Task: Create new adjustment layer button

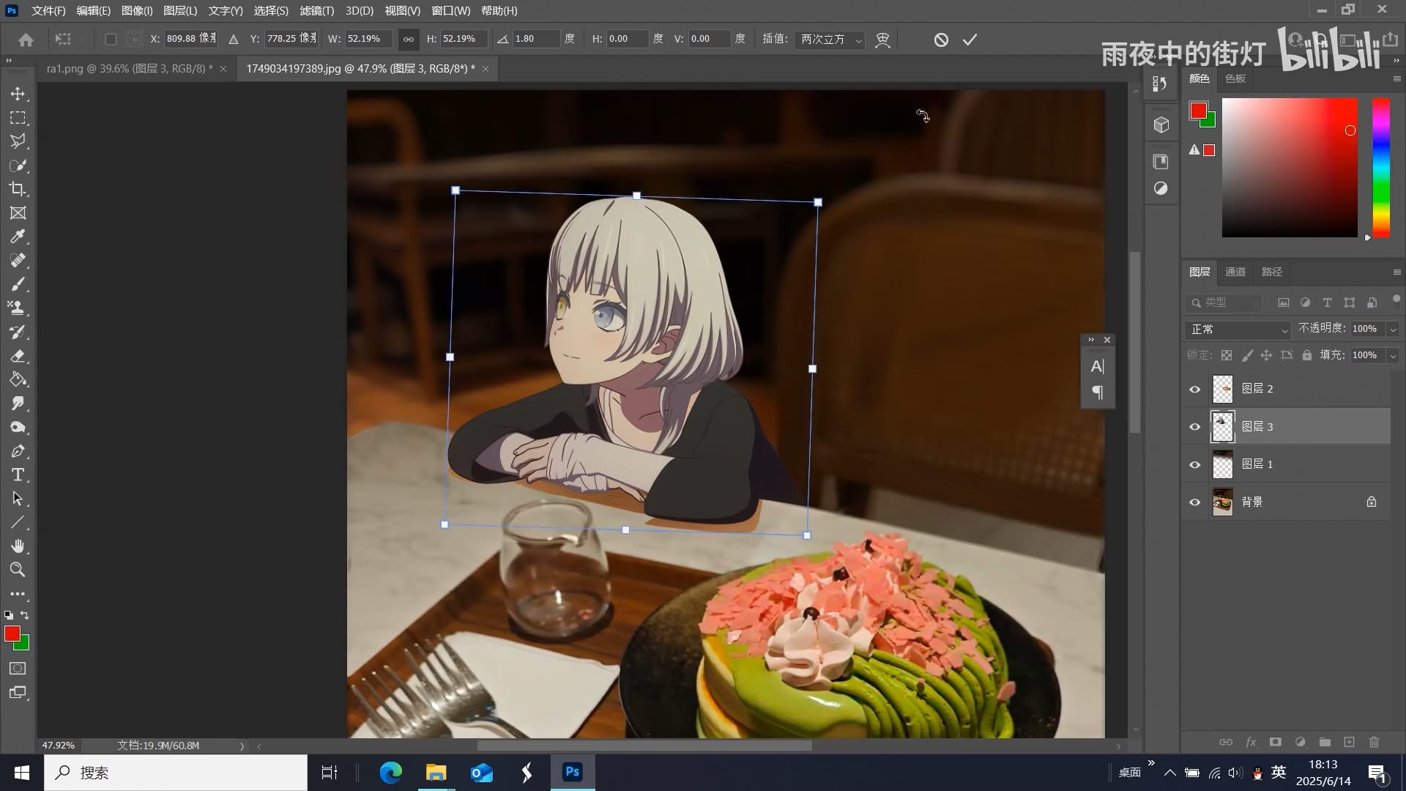Action: (1300, 742)
